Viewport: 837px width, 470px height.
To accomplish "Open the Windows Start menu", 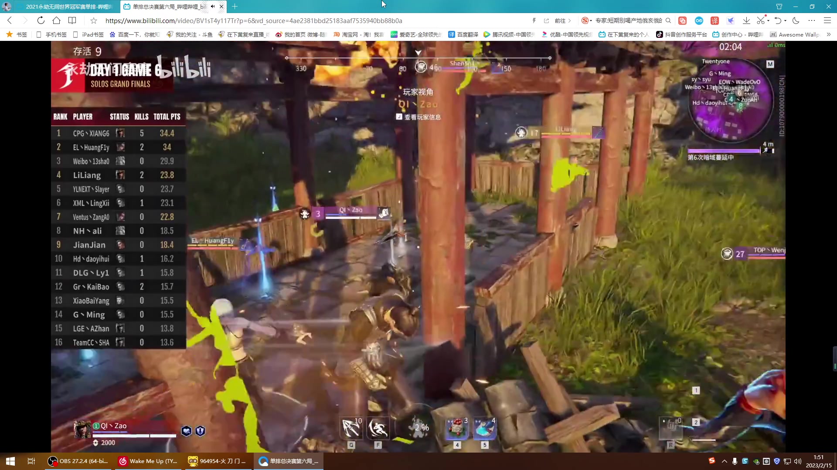I will pos(10,461).
